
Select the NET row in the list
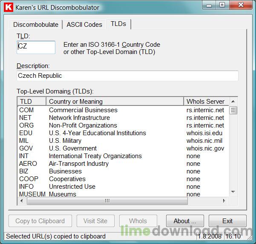pos(123,118)
